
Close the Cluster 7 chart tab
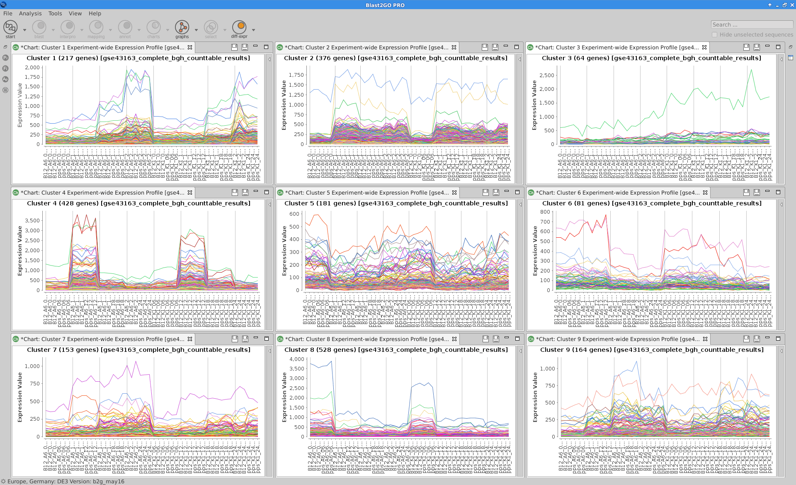point(190,339)
